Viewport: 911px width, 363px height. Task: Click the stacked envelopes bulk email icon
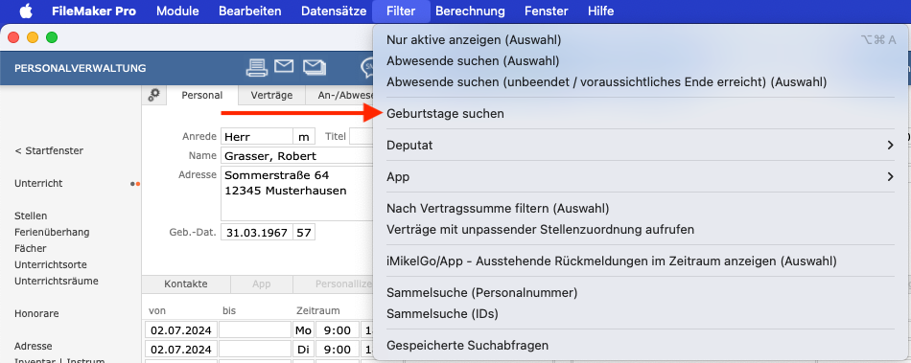tap(315, 68)
